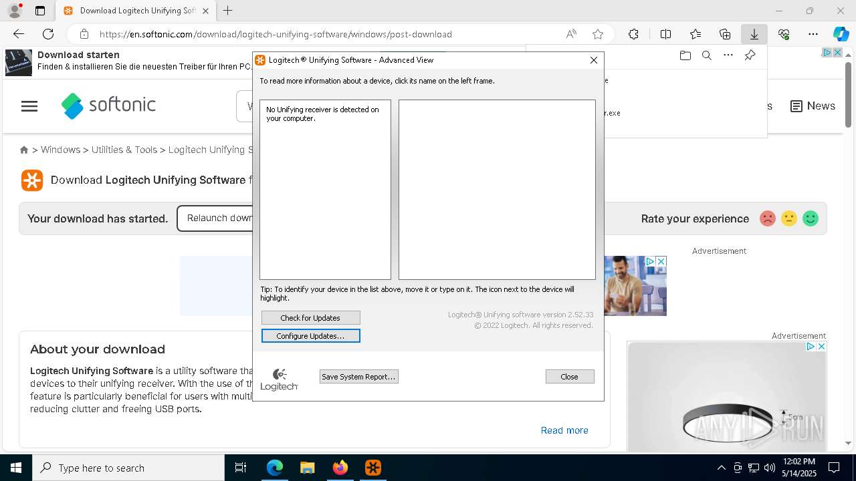Click the site info lock icon
This screenshot has height=481, width=856.
84,34
